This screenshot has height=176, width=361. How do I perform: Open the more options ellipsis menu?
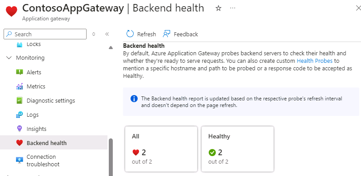click(x=233, y=8)
